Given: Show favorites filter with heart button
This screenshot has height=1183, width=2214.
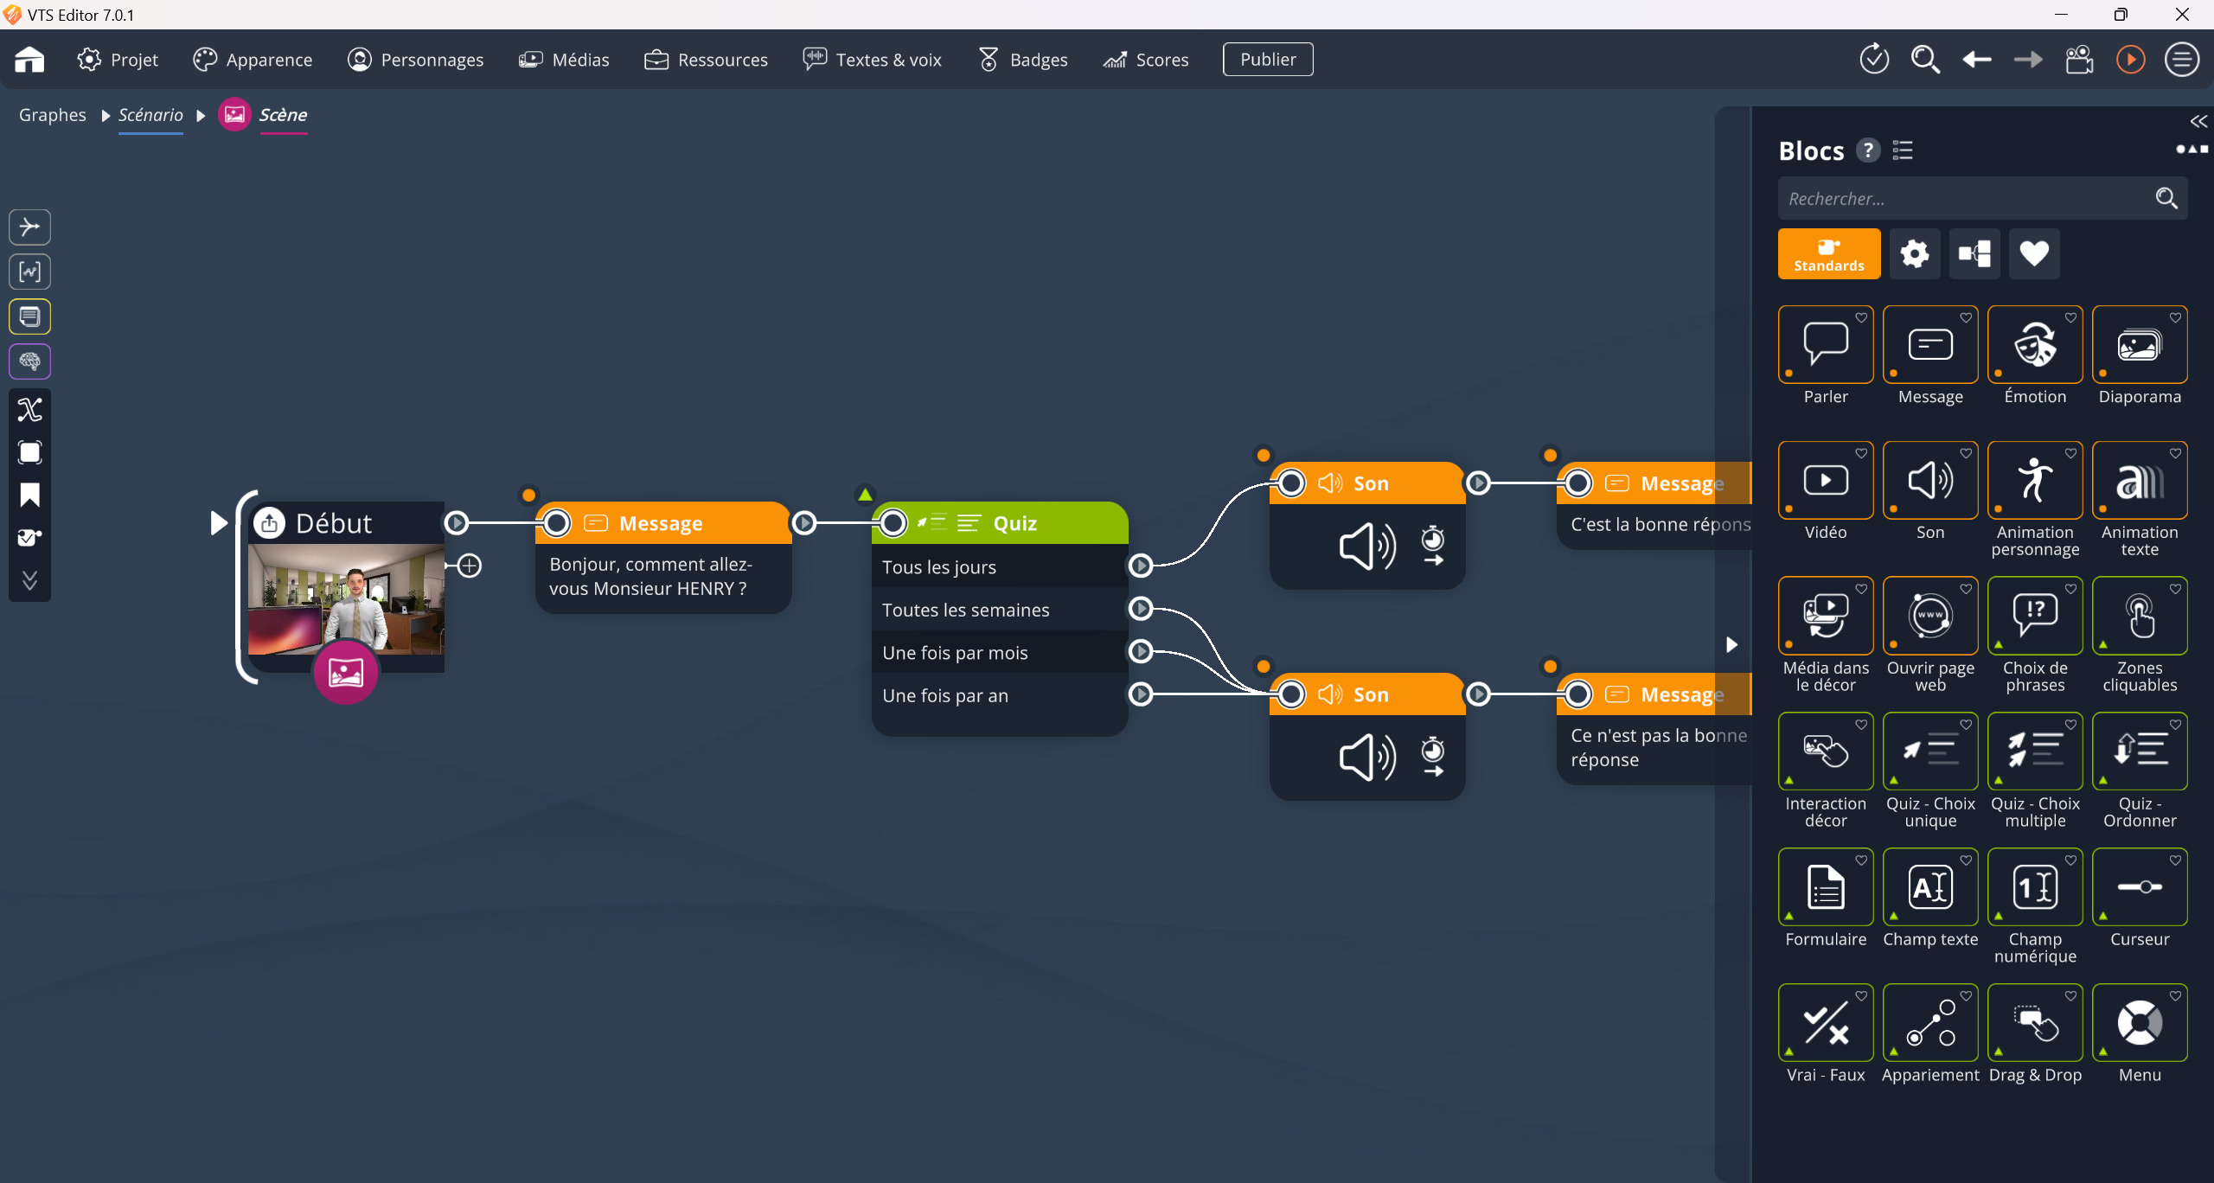Looking at the screenshot, I should (2033, 253).
